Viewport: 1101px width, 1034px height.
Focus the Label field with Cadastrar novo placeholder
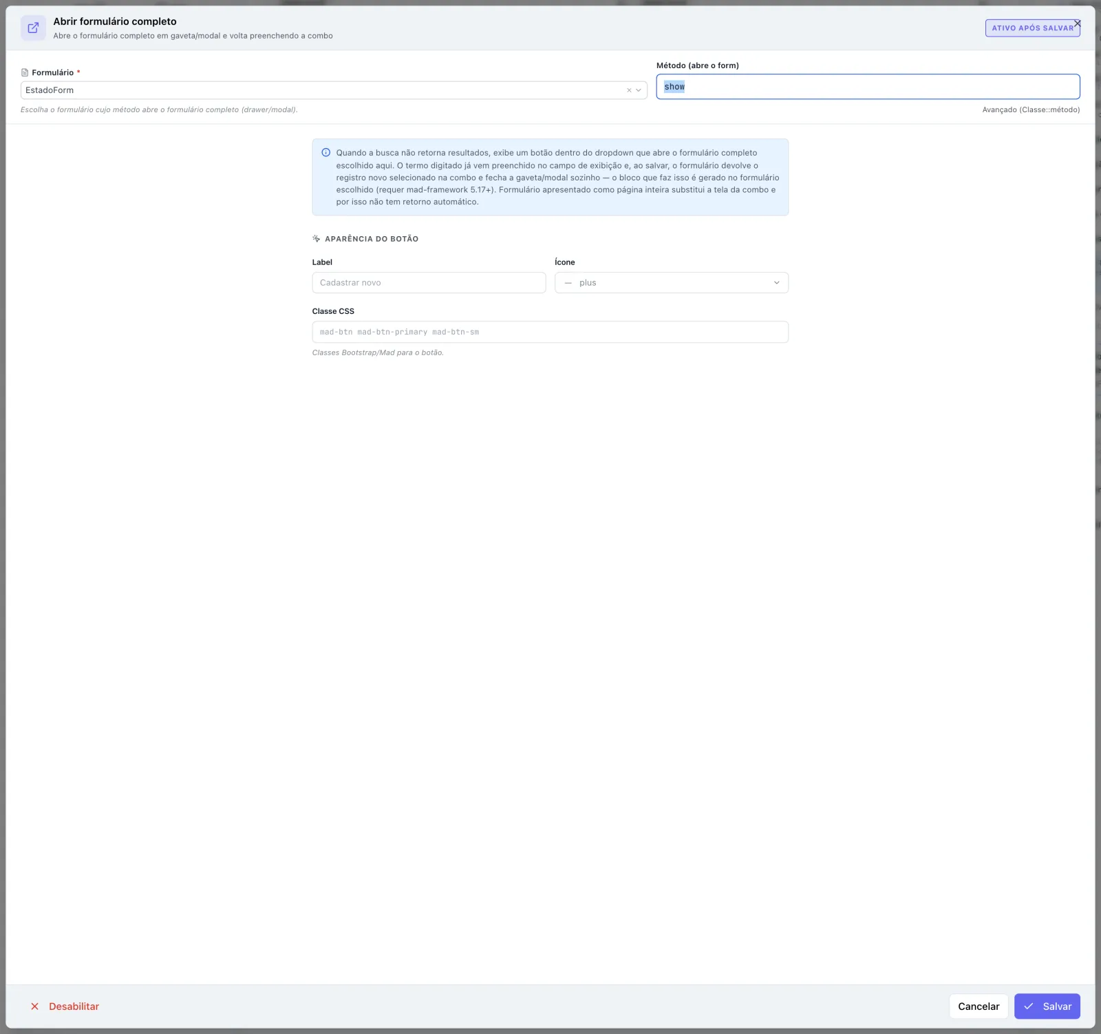[x=429, y=283]
